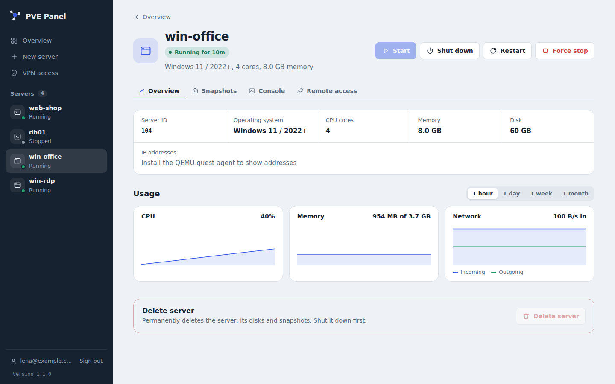Click the Memory usage chart

(x=364, y=247)
